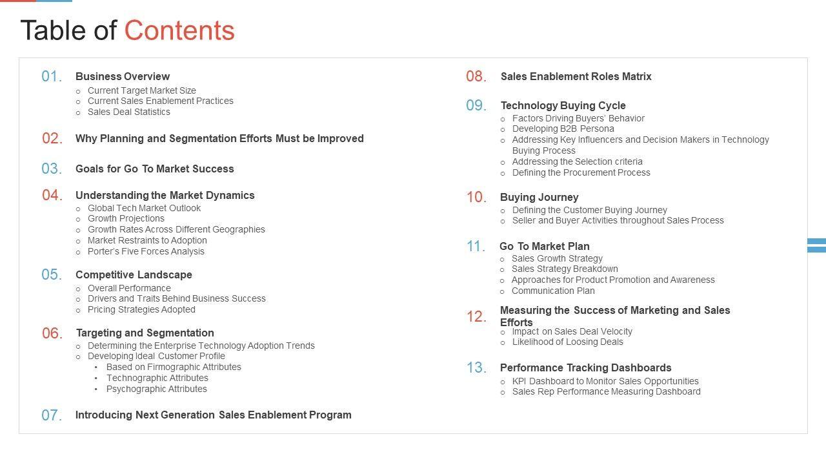Open the "Buying Journey" heading
This screenshot has height=465, width=826.
pos(539,197)
